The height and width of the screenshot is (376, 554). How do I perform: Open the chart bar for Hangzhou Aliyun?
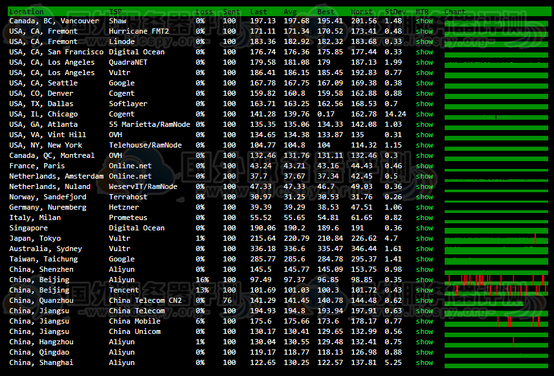pyautogui.click(x=496, y=342)
